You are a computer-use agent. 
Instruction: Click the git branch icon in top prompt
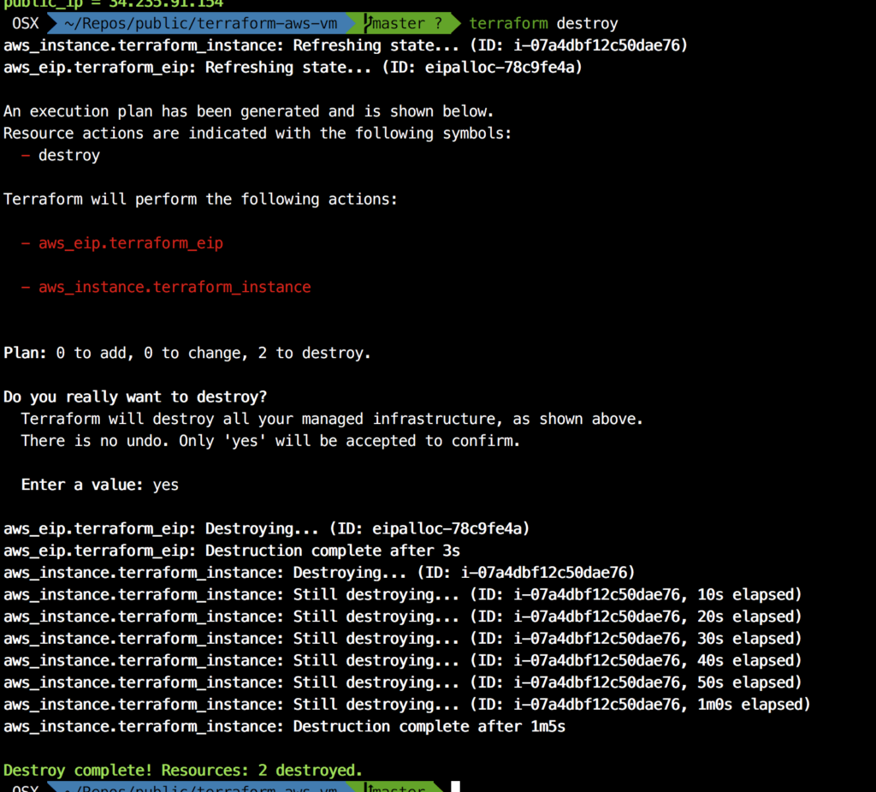[x=369, y=23]
